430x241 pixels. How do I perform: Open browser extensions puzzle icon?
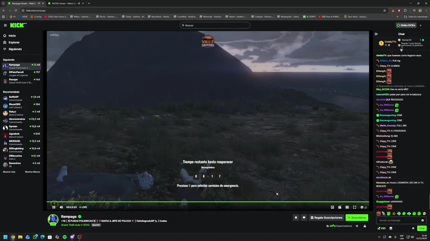405,10
